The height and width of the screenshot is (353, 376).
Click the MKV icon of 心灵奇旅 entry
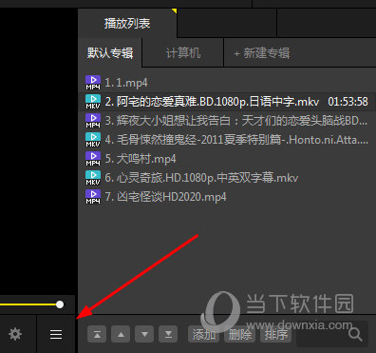click(x=93, y=178)
